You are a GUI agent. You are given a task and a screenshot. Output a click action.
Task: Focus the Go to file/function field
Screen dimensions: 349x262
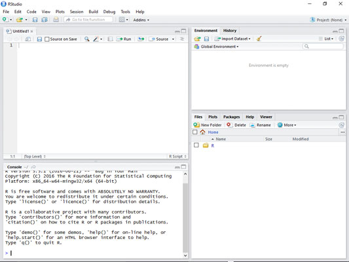click(88, 20)
